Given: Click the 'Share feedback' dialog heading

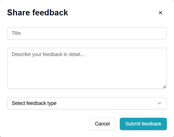Looking at the screenshot, I should click(37, 13).
